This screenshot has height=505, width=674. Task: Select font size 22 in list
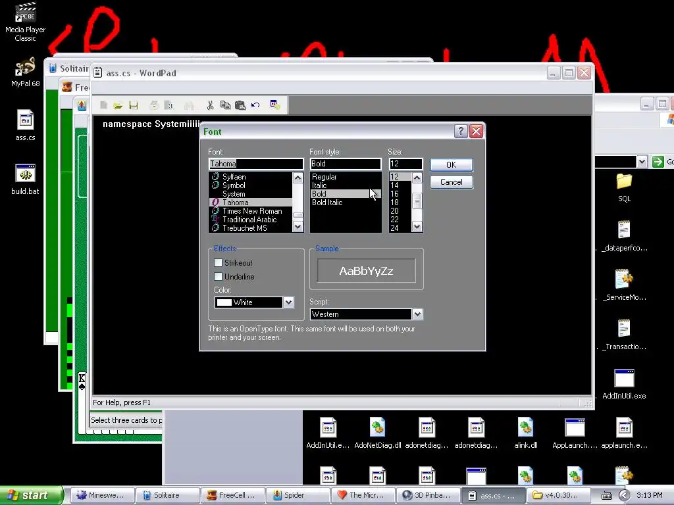click(x=400, y=220)
